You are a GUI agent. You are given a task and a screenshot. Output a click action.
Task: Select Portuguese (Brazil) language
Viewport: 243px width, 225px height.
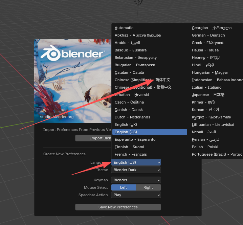pos(216,154)
